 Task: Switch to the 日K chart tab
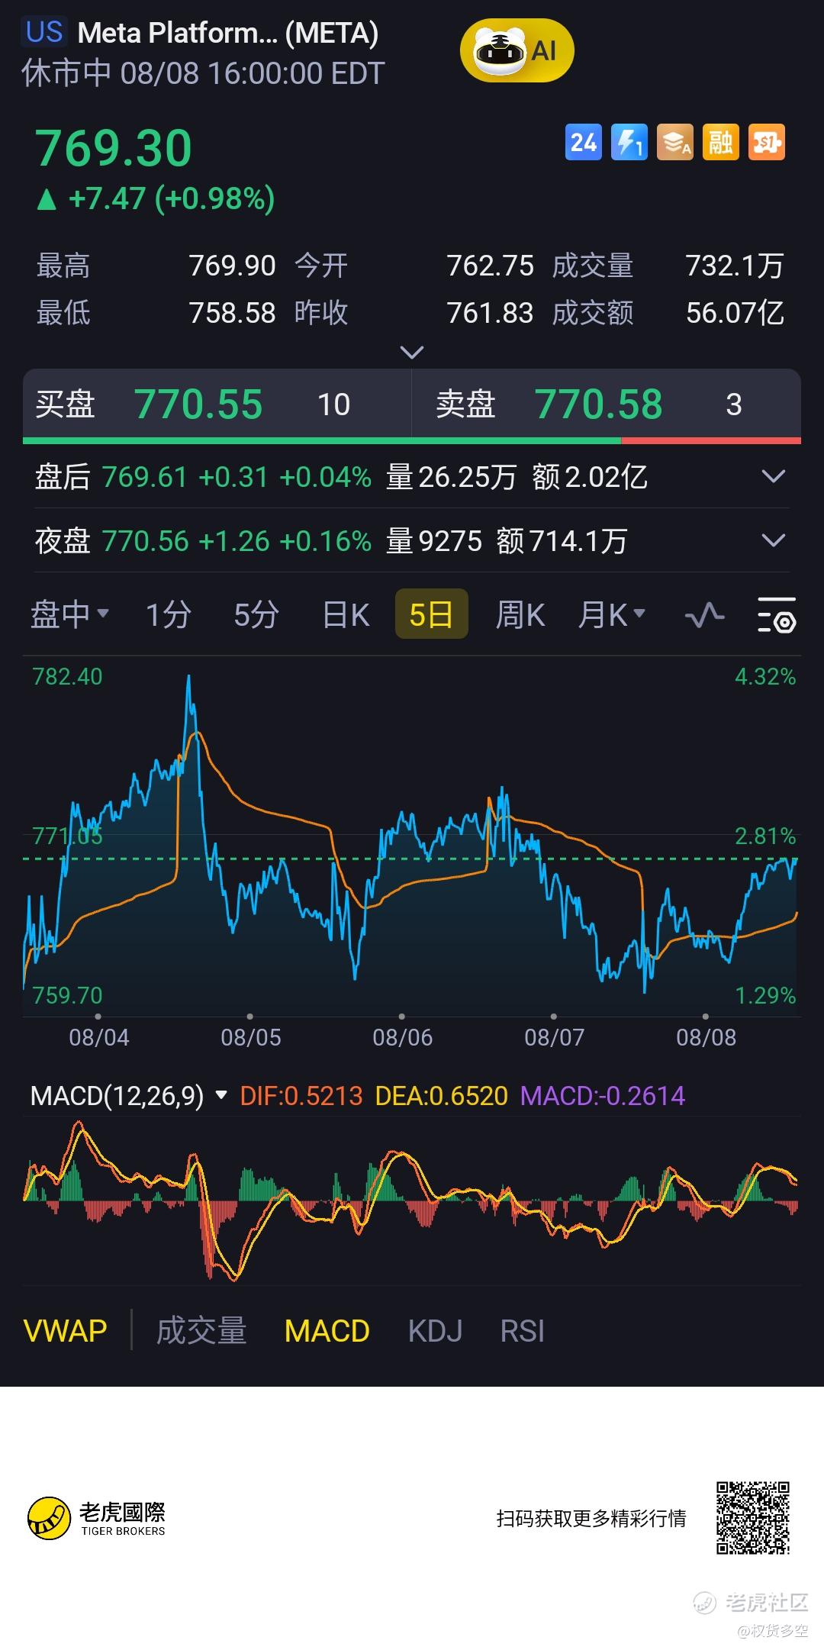tap(346, 614)
